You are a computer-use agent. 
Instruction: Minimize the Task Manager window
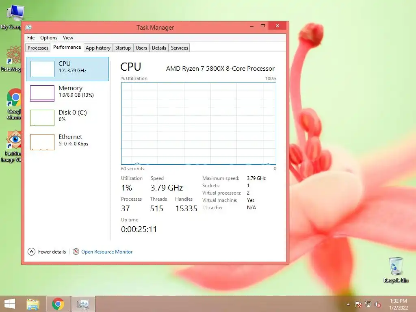click(x=252, y=26)
